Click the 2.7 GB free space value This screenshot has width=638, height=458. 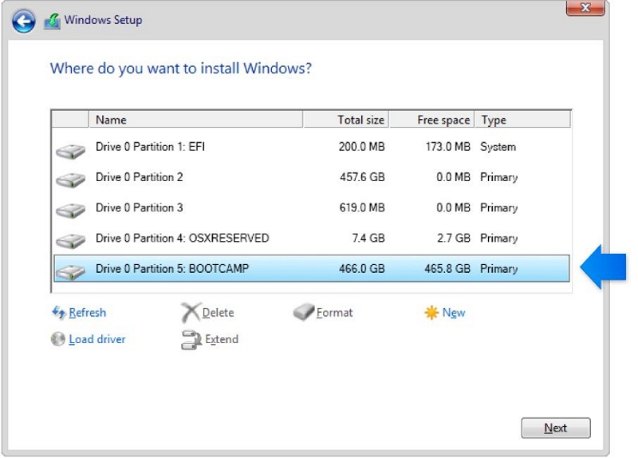[454, 238]
